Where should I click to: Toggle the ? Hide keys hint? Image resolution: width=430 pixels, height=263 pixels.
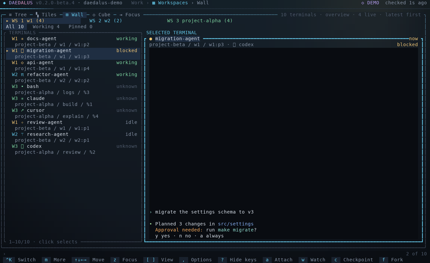point(237,260)
